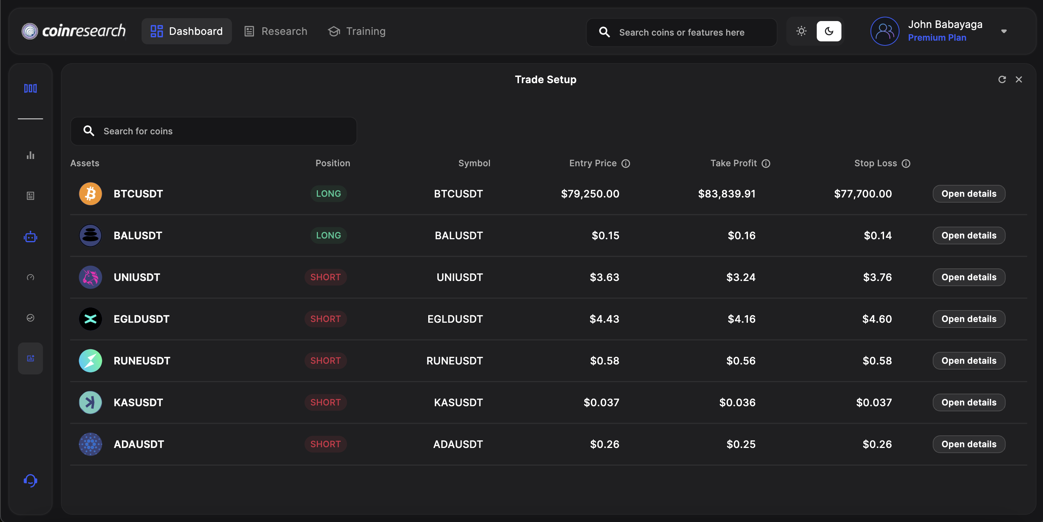Image resolution: width=1043 pixels, height=522 pixels.
Task: Click the Premium Plan link
Action: click(937, 38)
